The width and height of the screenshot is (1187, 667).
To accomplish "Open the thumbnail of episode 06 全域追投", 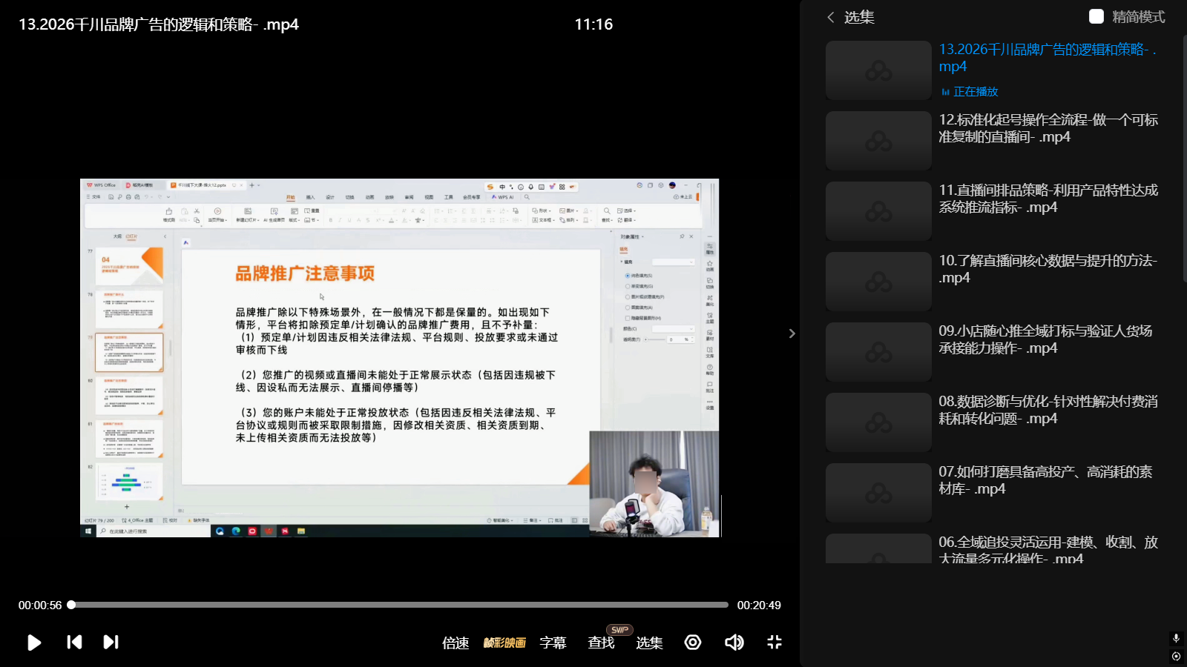I will pyautogui.click(x=878, y=548).
